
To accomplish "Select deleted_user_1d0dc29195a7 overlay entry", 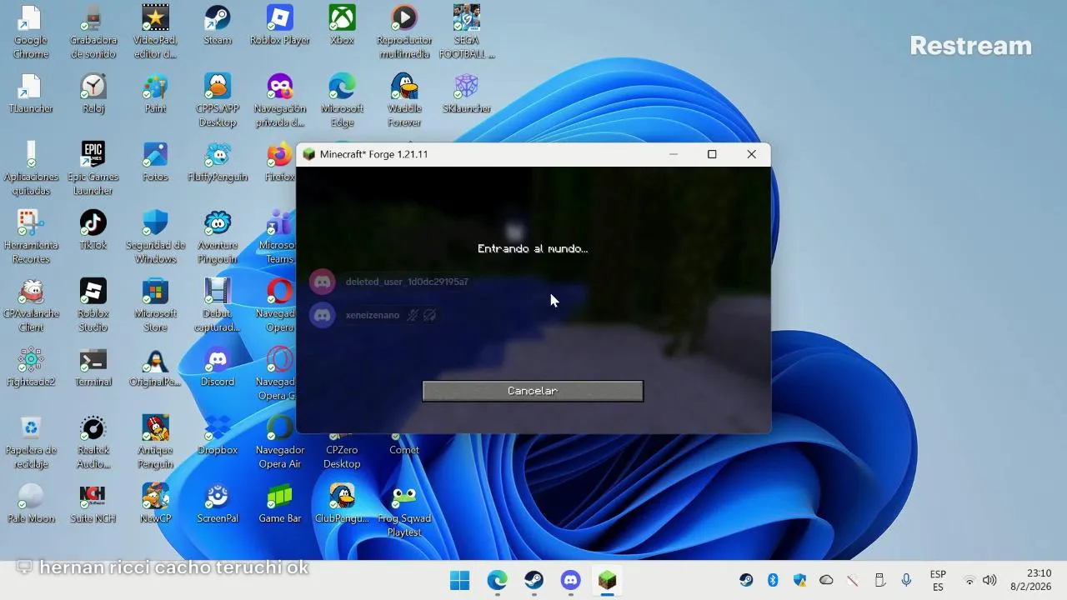I will tap(389, 282).
